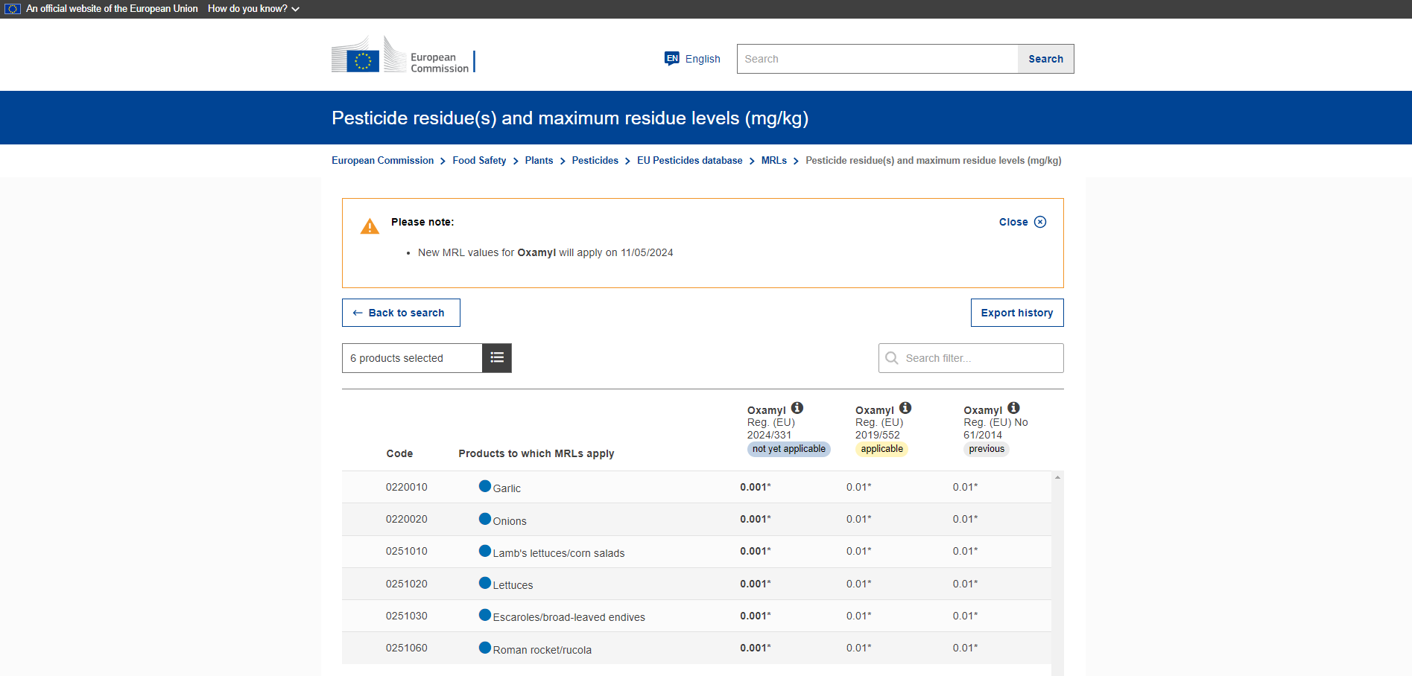
Task: Click the 'not yet applicable' badge
Action: pos(788,449)
